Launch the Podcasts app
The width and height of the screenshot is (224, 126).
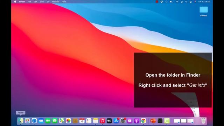pos(136,121)
